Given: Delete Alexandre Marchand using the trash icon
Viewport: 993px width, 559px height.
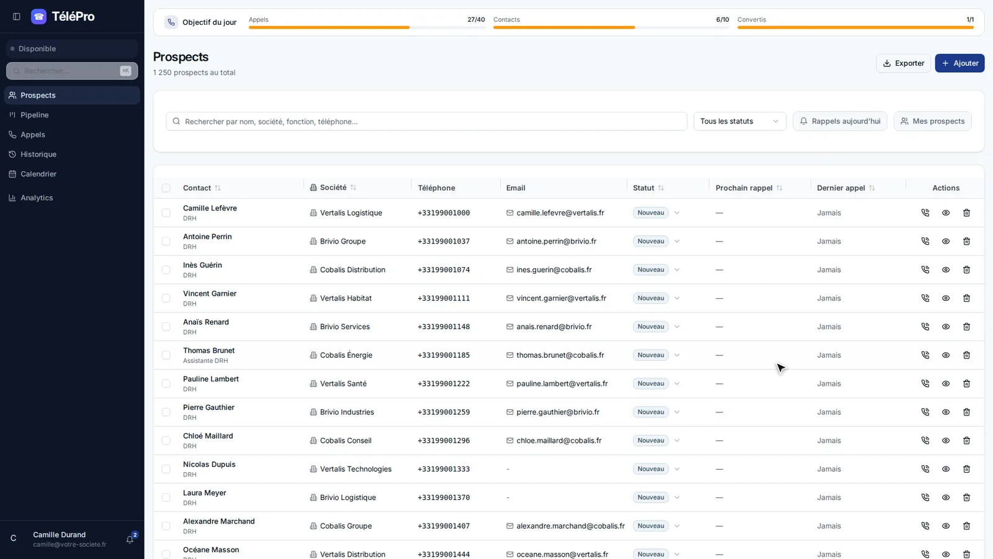Looking at the screenshot, I should (x=966, y=526).
